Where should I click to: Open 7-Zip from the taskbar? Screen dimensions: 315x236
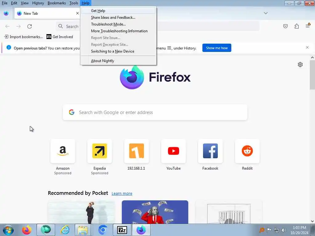[x=122, y=230]
